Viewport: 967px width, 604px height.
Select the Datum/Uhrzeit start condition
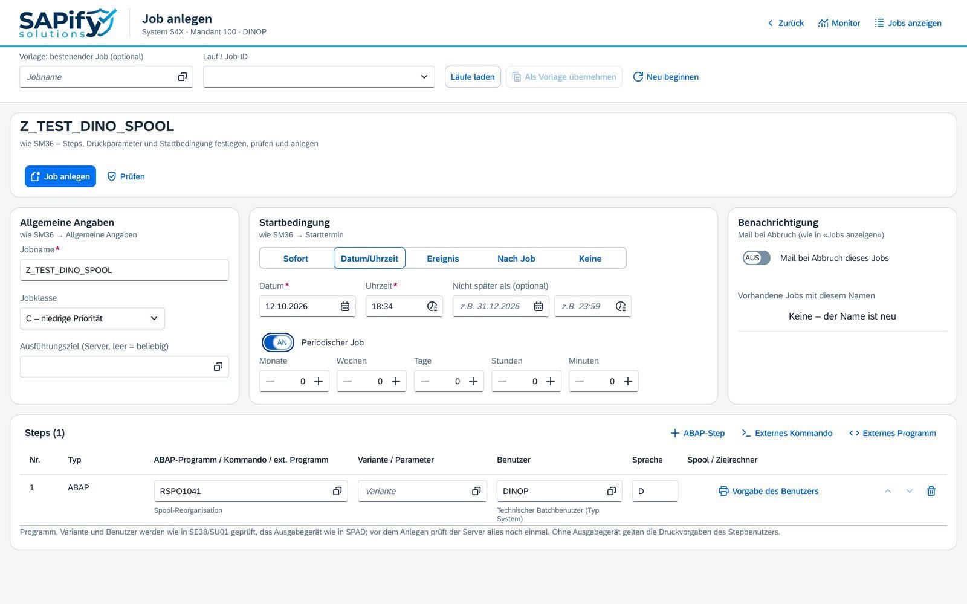(369, 259)
